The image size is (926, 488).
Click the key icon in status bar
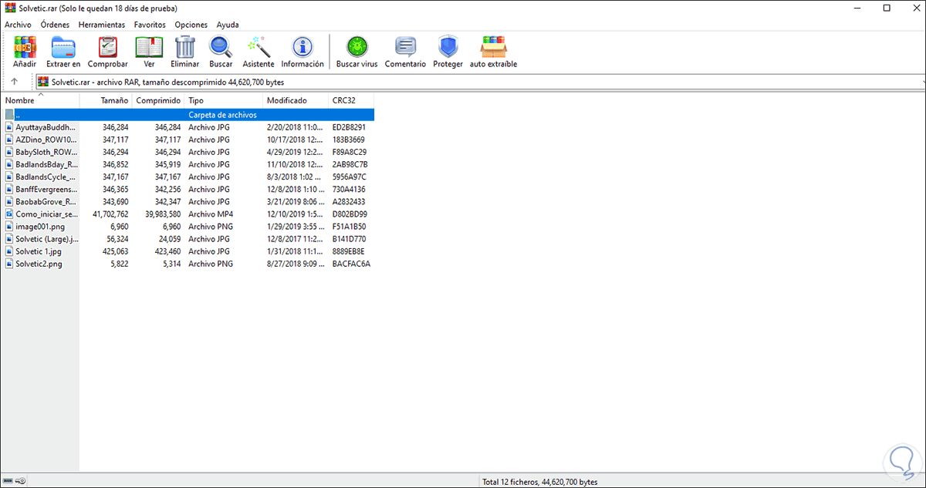tap(21, 482)
